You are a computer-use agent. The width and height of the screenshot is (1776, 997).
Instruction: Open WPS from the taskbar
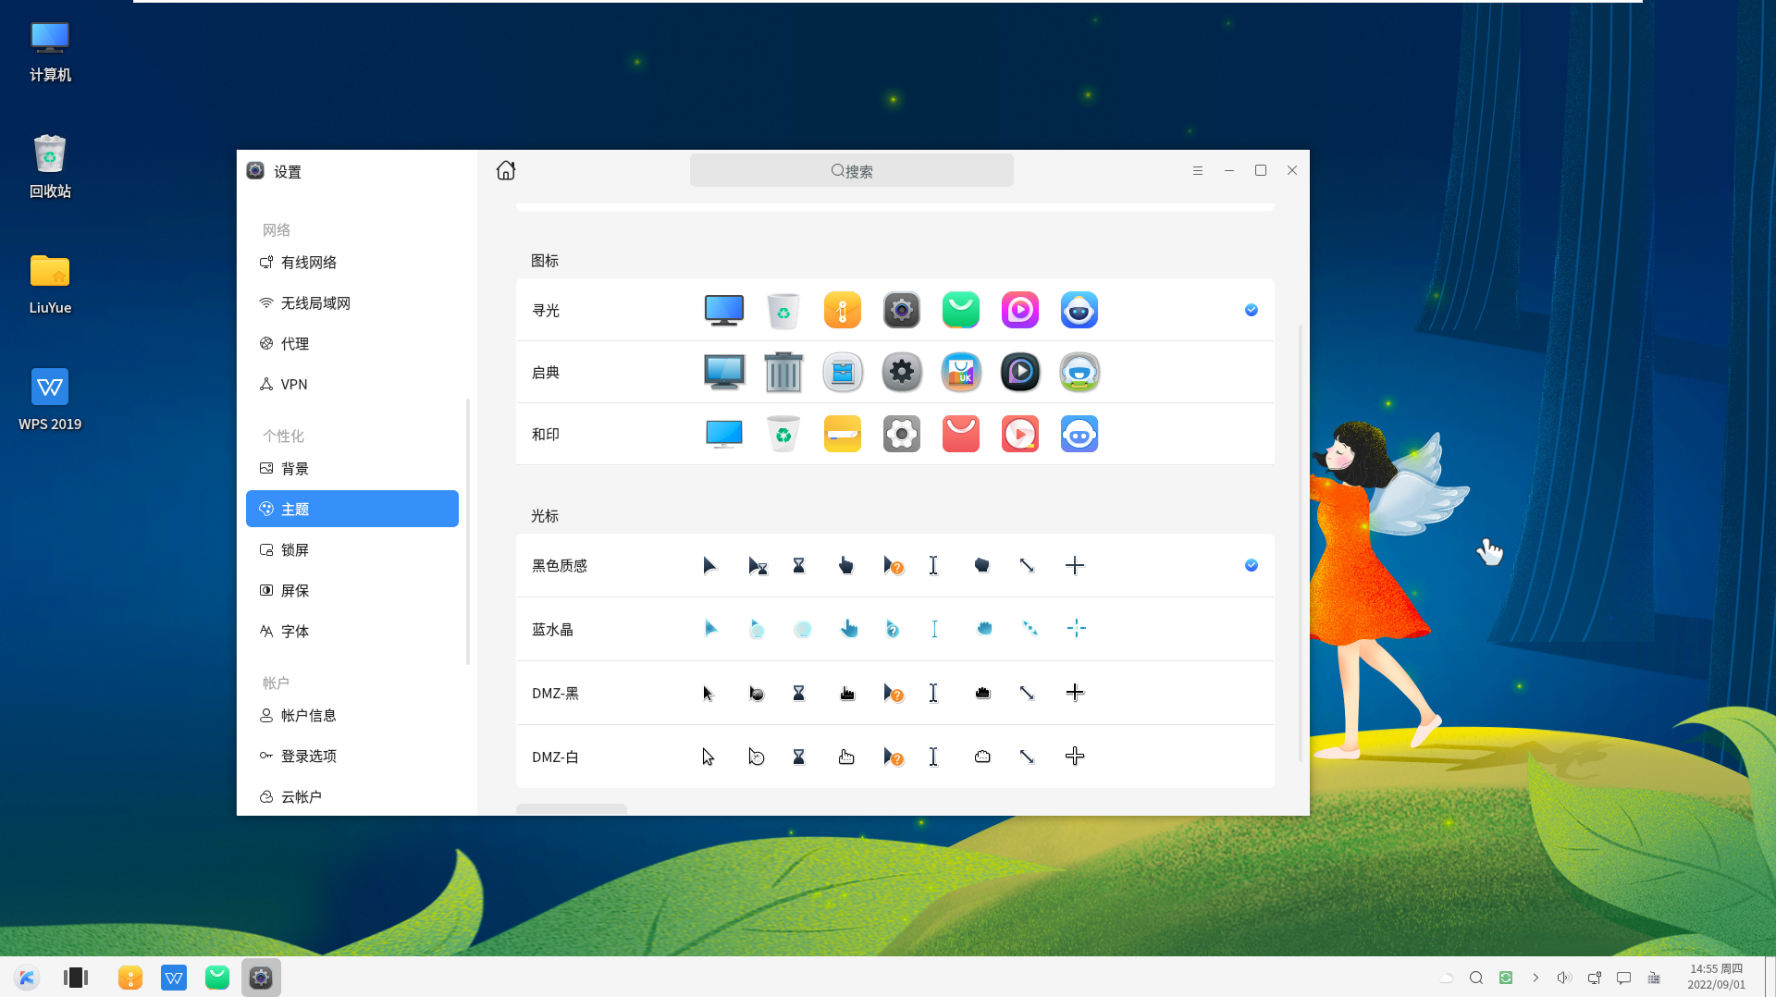pos(174,978)
